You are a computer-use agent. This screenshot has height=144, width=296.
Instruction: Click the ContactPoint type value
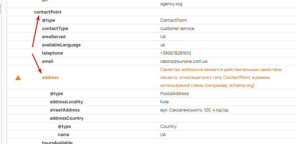coord(173,20)
